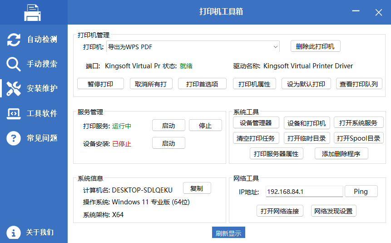The height and width of the screenshot is (243, 391).
Task: Click the 手动搜索 magnifier icon
Action: (x=14, y=64)
